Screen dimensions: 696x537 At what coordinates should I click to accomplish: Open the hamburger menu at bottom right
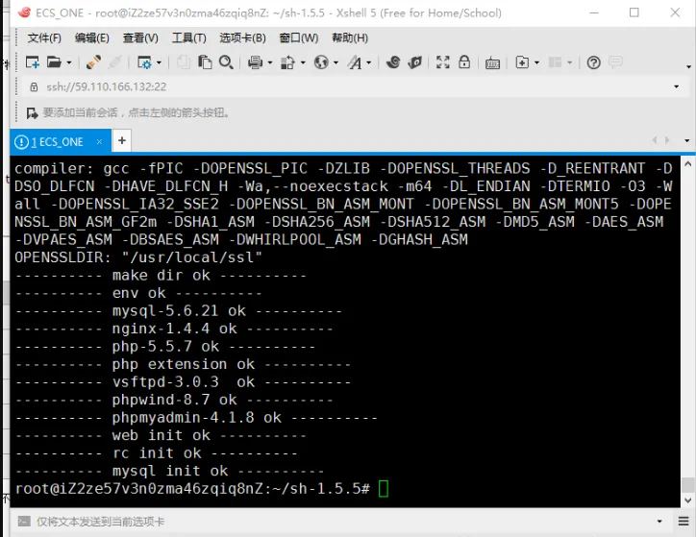(684, 521)
